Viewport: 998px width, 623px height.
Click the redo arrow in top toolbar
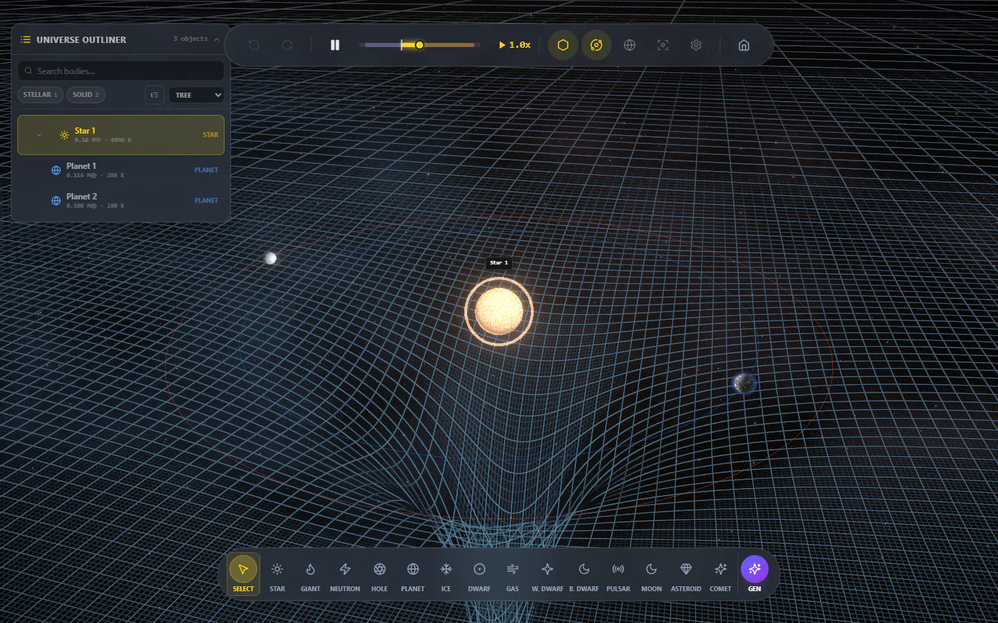(x=288, y=45)
